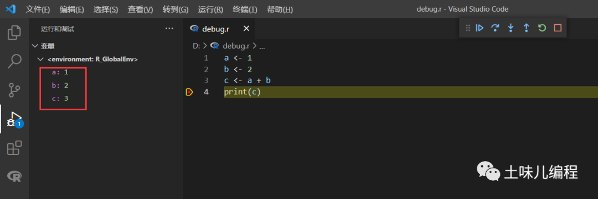Open the 终端(T) menu
This screenshot has height=199, width=598.
pyautogui.click(x=245, y=9)
